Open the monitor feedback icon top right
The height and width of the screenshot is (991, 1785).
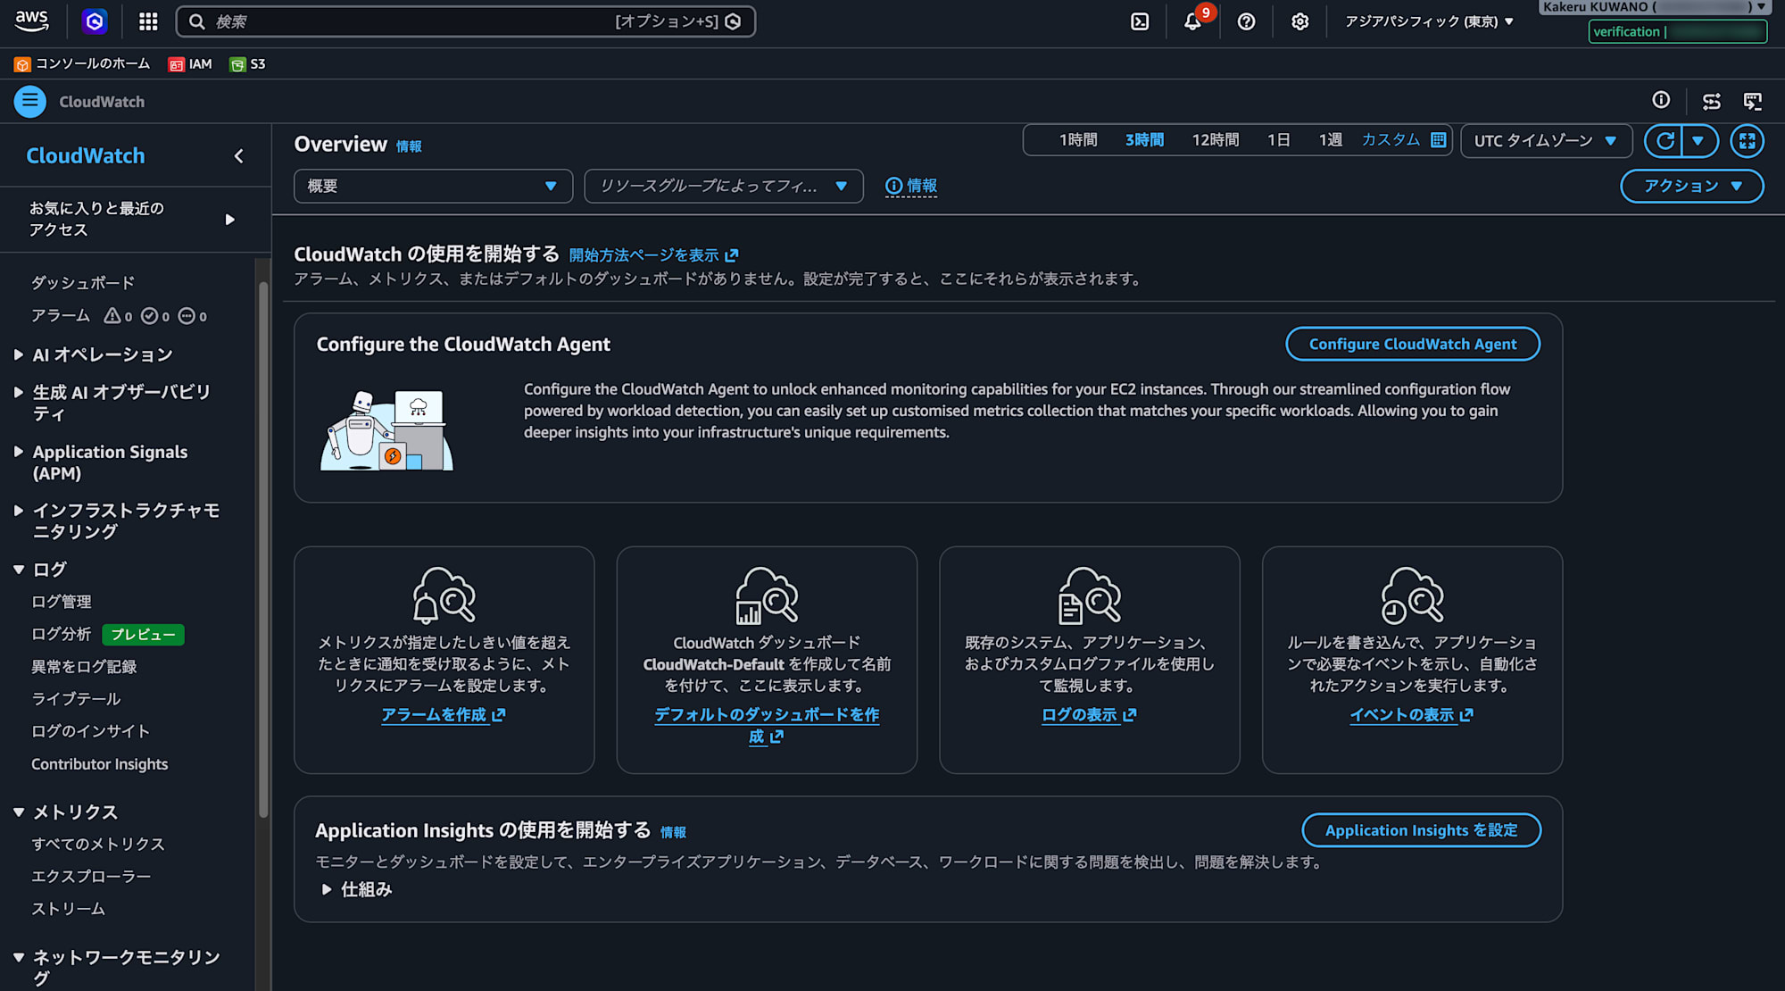pyautogui.click(x=1753, y=102)
